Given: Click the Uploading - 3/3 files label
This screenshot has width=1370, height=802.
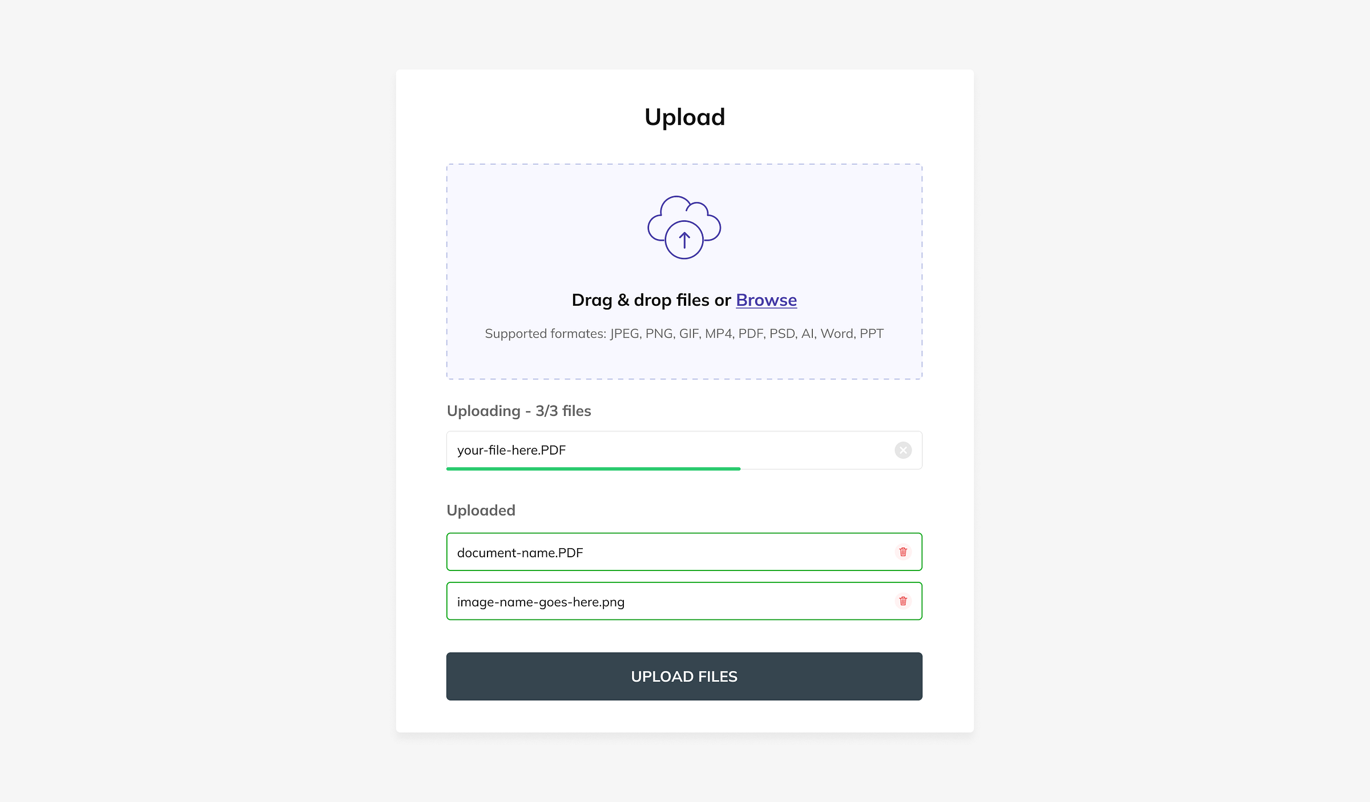Looking at the screenshot, I should [x=519, y=410].
